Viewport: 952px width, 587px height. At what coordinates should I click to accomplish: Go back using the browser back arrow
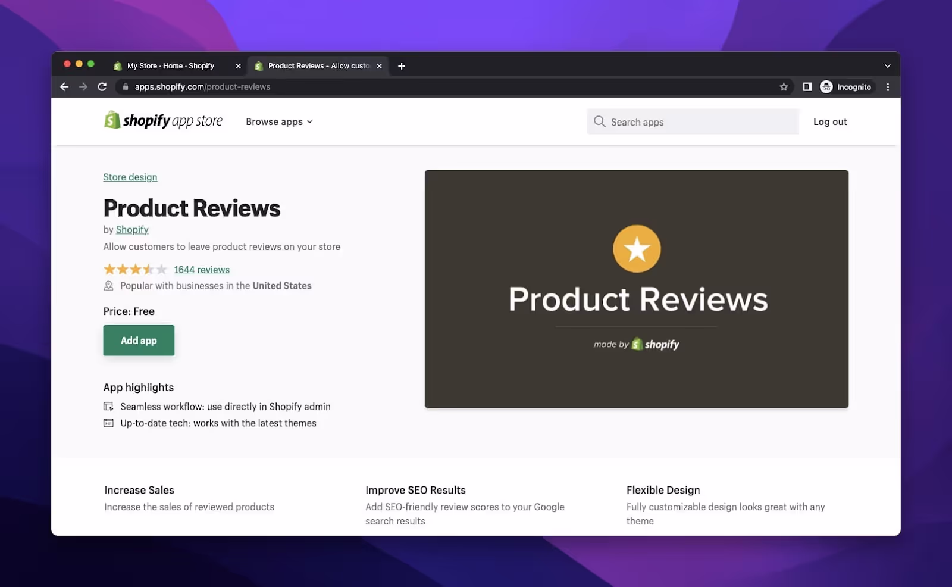pos(64,87)
